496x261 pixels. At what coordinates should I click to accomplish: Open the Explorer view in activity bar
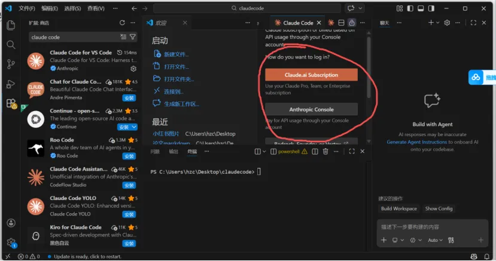[11, 25]
